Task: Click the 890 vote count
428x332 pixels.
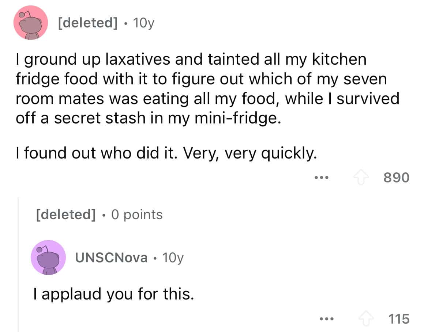Action: 397,178
